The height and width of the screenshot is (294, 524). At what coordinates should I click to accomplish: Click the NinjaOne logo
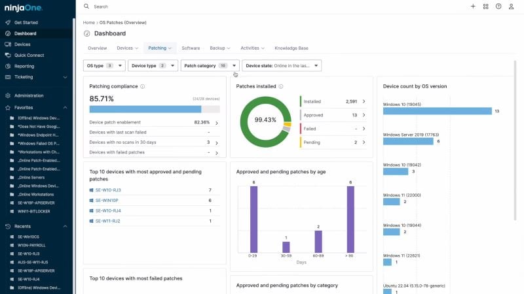coord(24,8)
